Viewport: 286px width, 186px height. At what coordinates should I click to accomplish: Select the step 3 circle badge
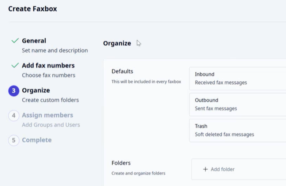click(14, 91)
